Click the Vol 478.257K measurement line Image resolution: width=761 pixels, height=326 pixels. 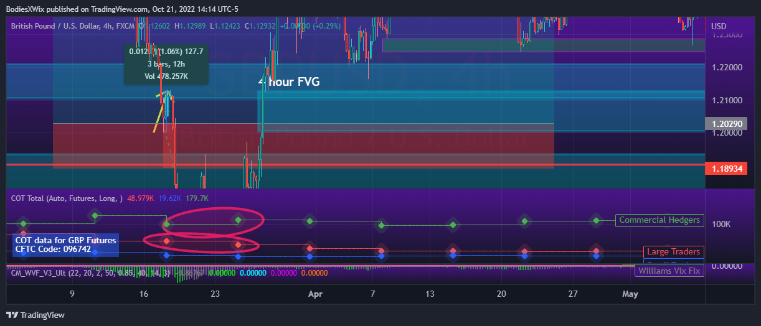click(x=166, y=76)
